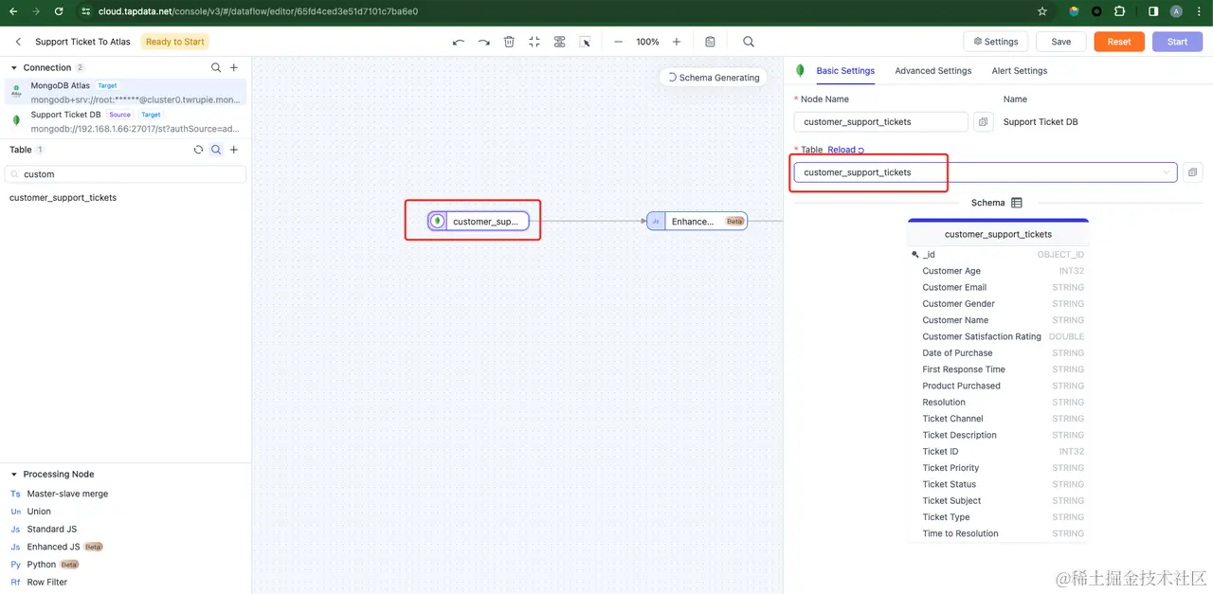Pick the Enhanced JS processing node

(56, 547)
